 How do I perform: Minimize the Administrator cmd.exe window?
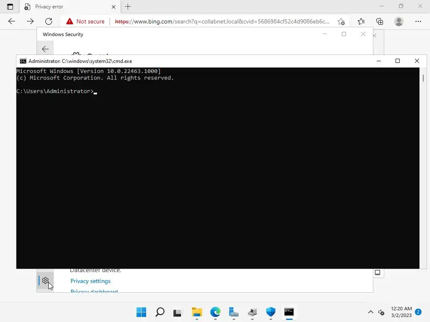click(379, 61)
